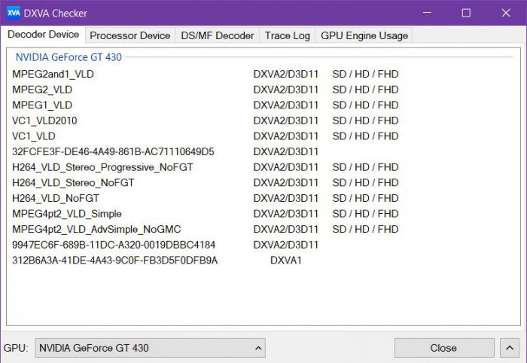Open the Trace Log tab
This screenshot has height=363, width=527.
point(288,35)
